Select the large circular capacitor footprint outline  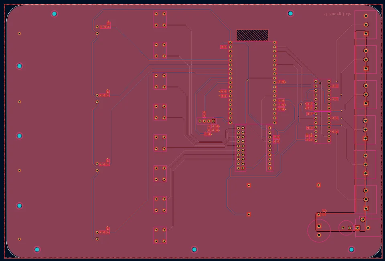[319, 230]
